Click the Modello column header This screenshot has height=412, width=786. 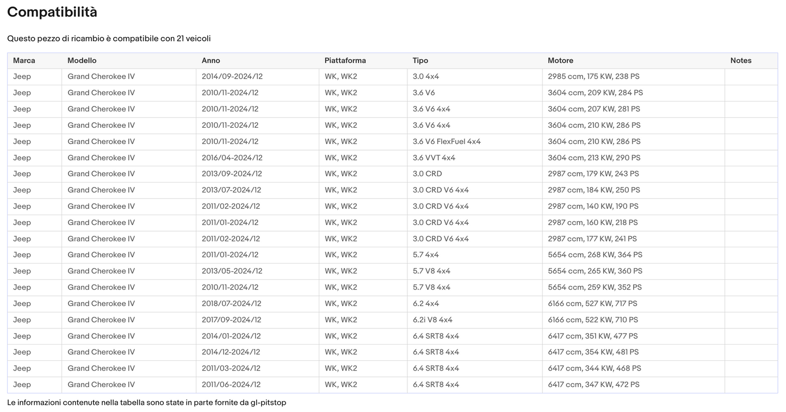pyautogui.click(x=82, y=61)
